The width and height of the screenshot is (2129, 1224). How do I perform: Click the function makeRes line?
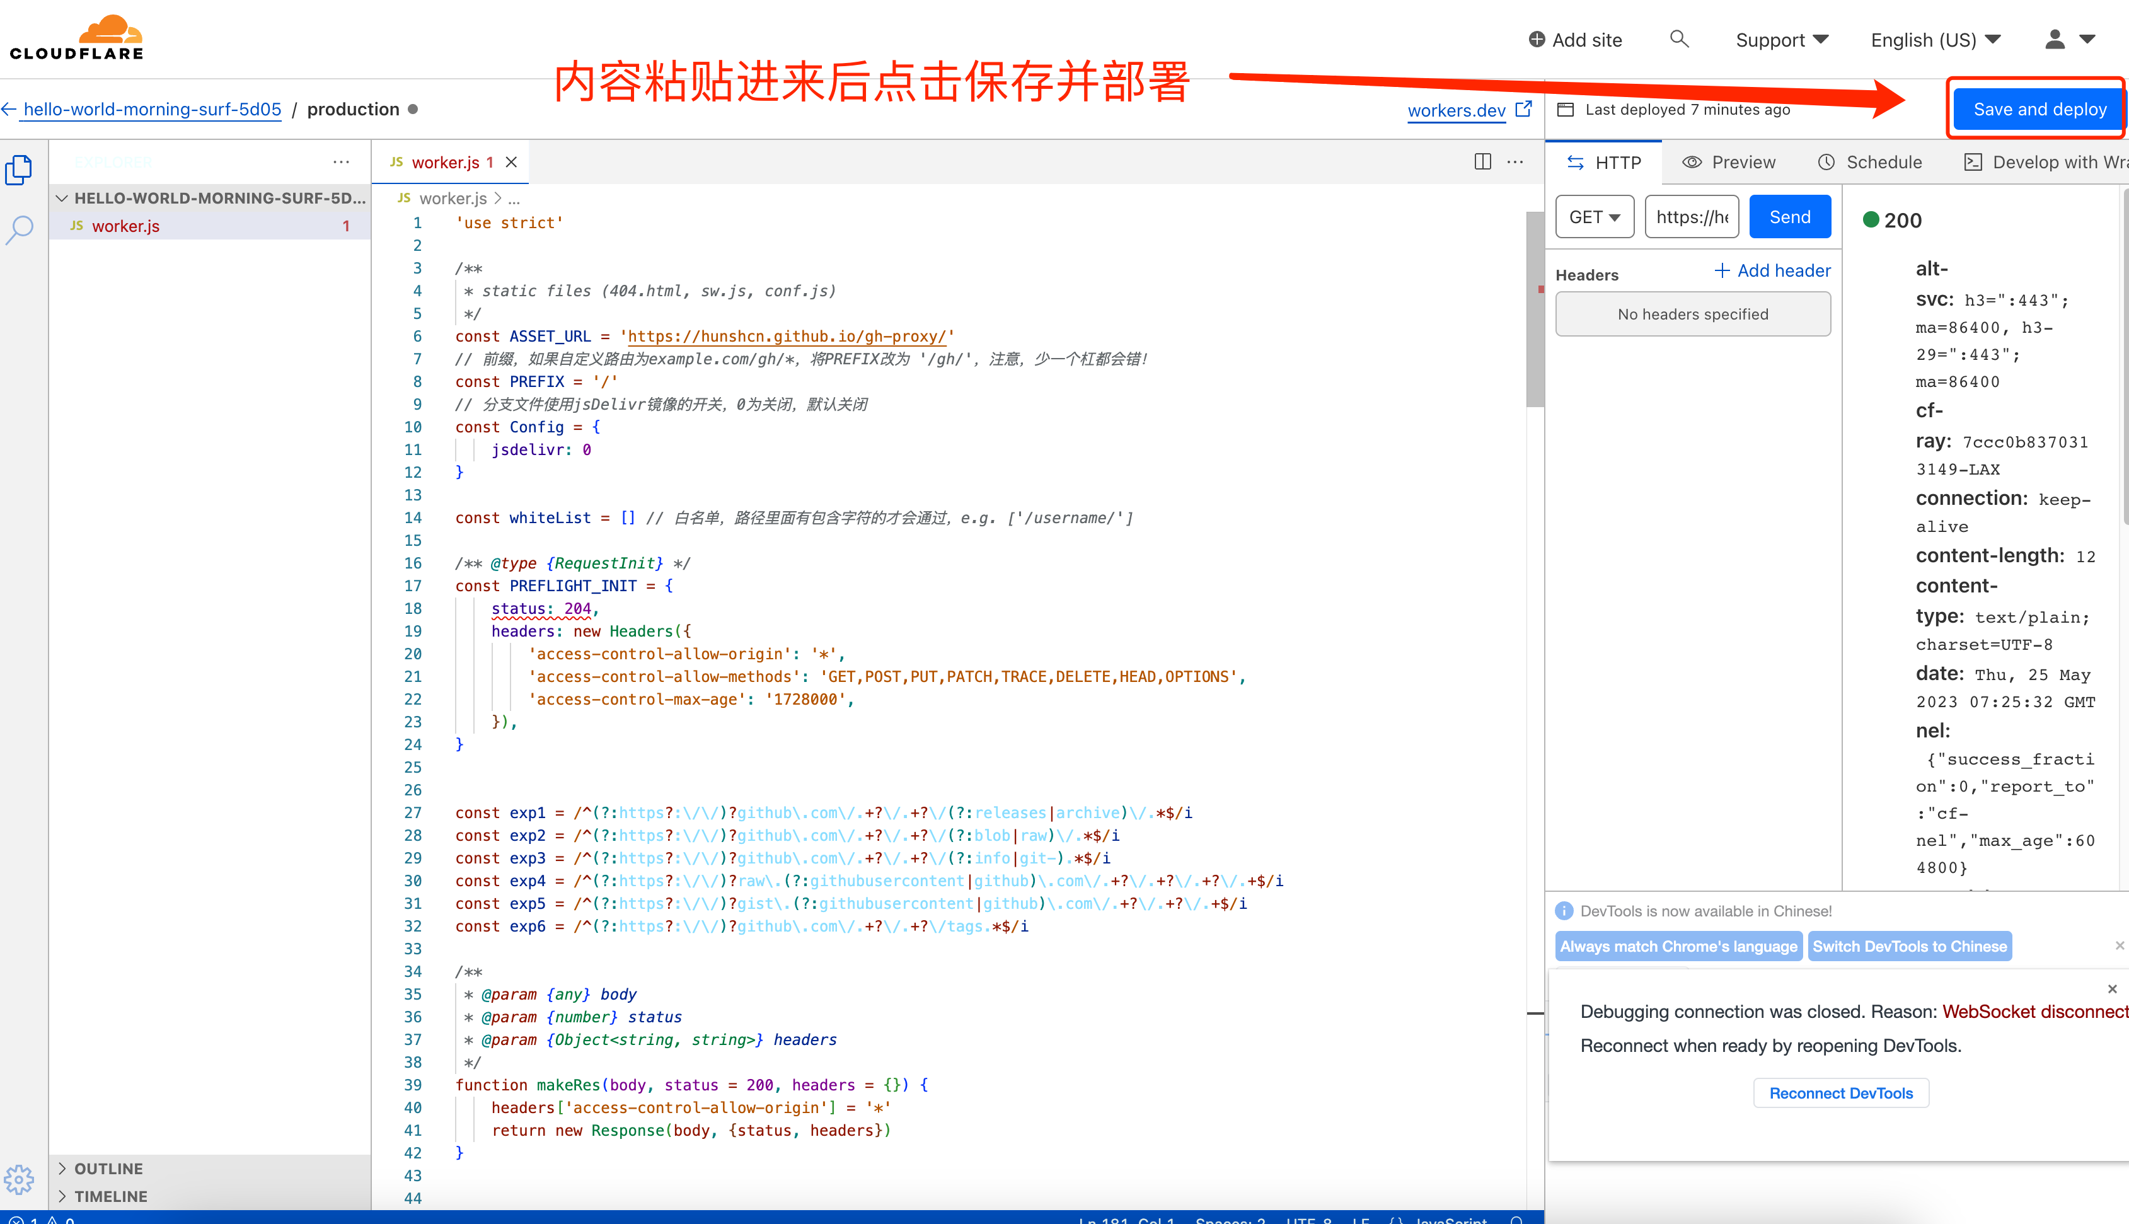coord(692,1085)
